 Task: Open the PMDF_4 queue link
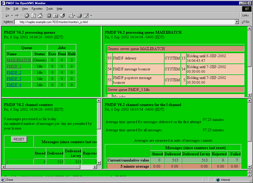[x=14, y=85]
